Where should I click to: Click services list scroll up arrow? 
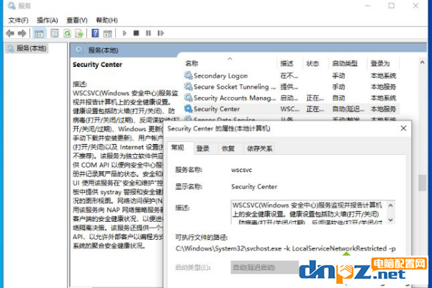click(422, 63)
